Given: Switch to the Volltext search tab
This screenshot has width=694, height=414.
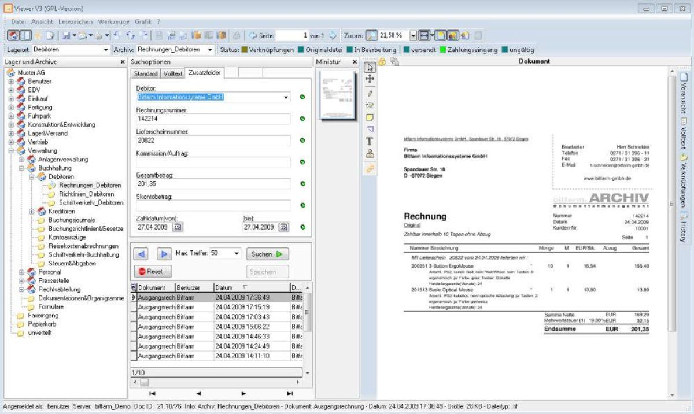Looking at the screenshot, I should tap(172, 74).
